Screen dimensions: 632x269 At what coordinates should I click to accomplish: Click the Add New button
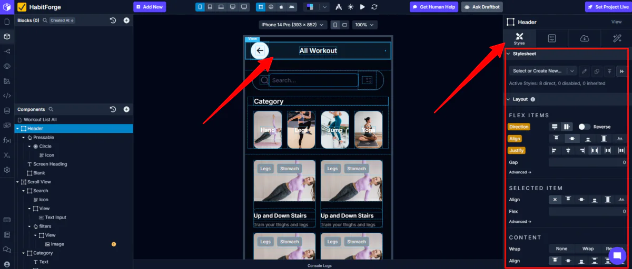click(x=150, y=7)
